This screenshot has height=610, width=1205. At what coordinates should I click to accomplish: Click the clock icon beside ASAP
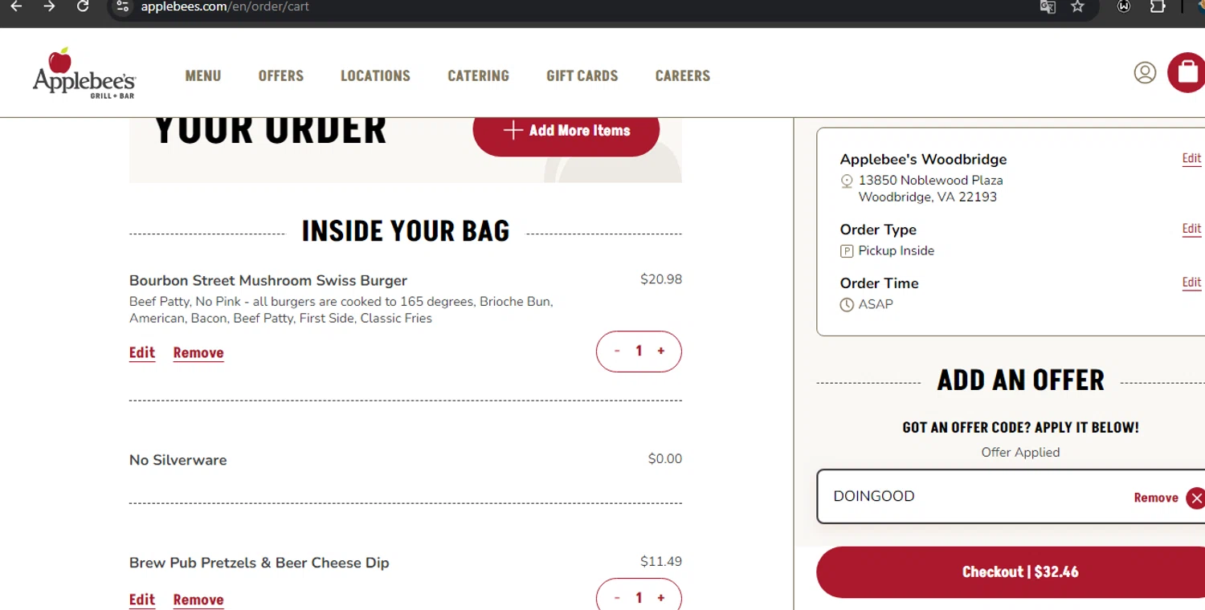coord(847,305)
